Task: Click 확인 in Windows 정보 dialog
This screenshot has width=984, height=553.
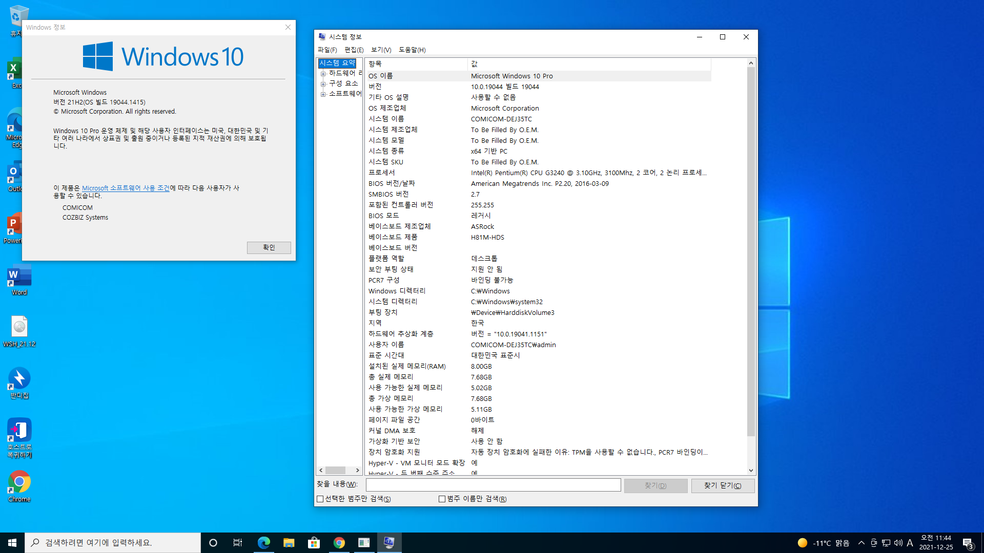Action: (269, 247)
